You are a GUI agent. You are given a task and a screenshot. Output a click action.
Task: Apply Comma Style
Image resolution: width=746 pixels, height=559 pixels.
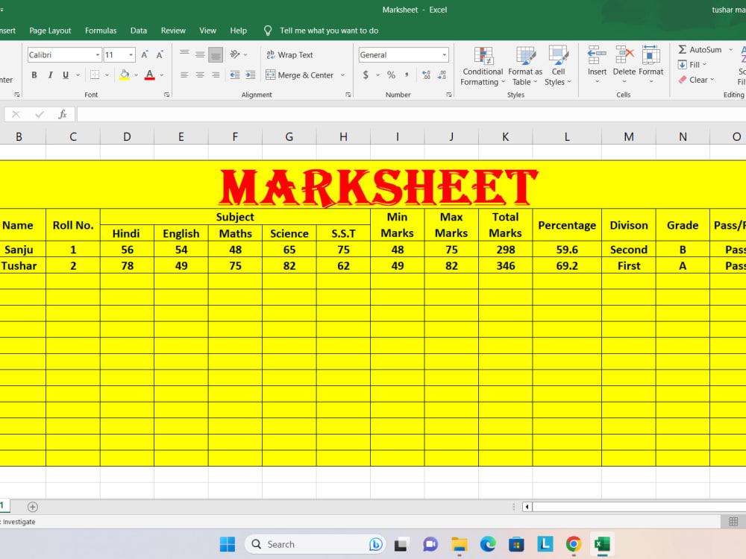407,75
